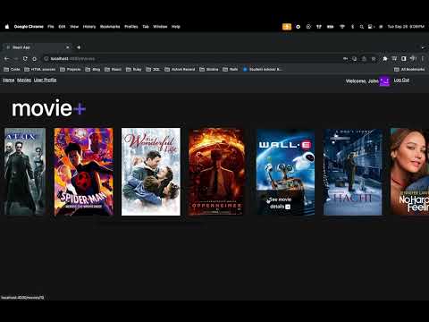This screenshot has width=429, height=322.
Task: Go to the Home page link
Action: tap(8, 80)
